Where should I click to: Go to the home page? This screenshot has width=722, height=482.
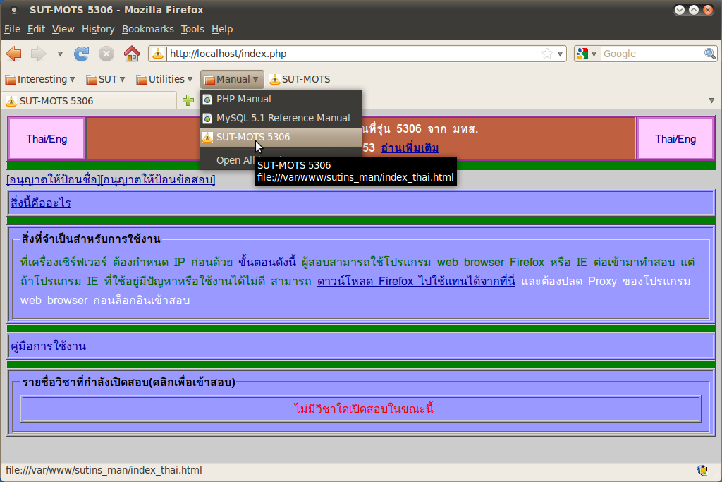click(132, 54)
